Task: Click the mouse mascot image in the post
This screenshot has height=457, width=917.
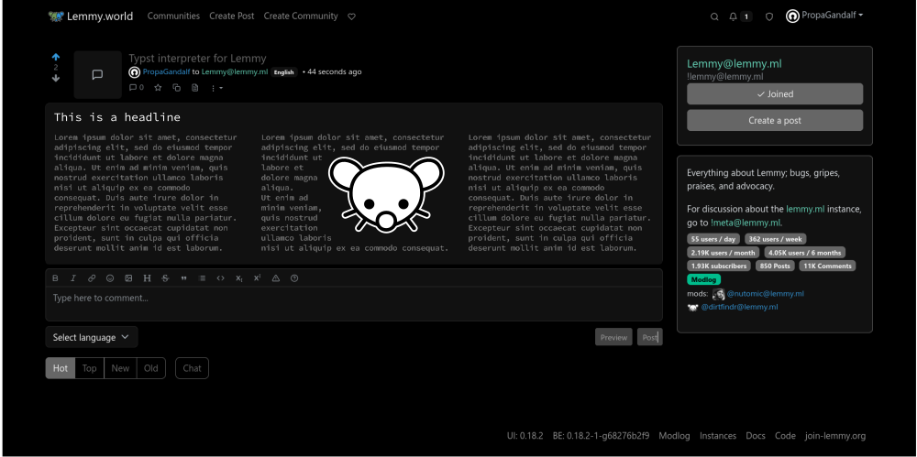Action: pyautogui.click(x=385, y=193)
